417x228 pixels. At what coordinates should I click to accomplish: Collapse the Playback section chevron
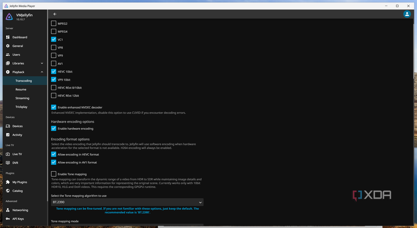tap(42, 72)
